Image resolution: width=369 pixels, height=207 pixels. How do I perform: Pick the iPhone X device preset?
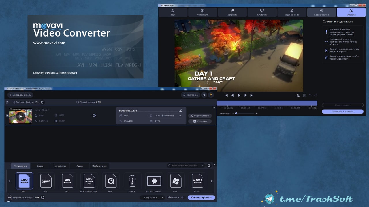[x=132, y=181]
